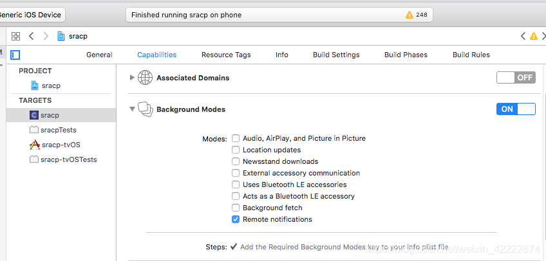546x261 pixels.
Task: Click the checkmark beside Steps
Action: coord(234,247)
